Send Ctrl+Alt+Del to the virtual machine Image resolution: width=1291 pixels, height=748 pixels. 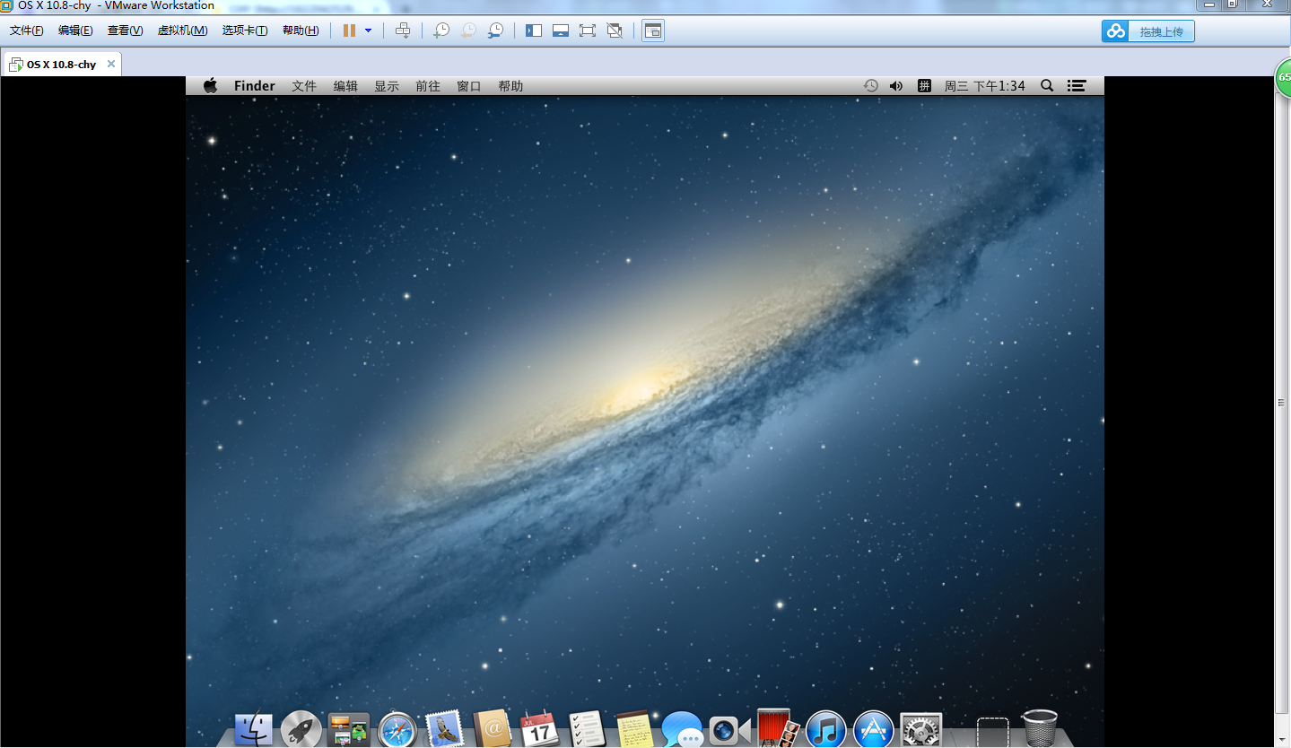(403, 30)
